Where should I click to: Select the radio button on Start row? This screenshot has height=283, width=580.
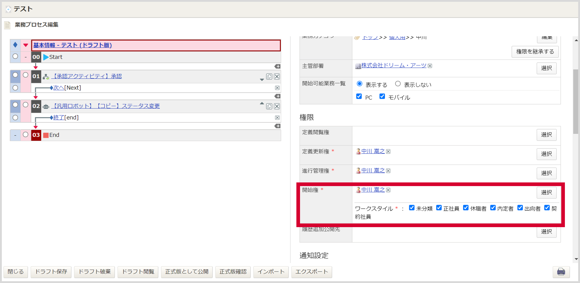pyautogui.click(x=15, y=56)
